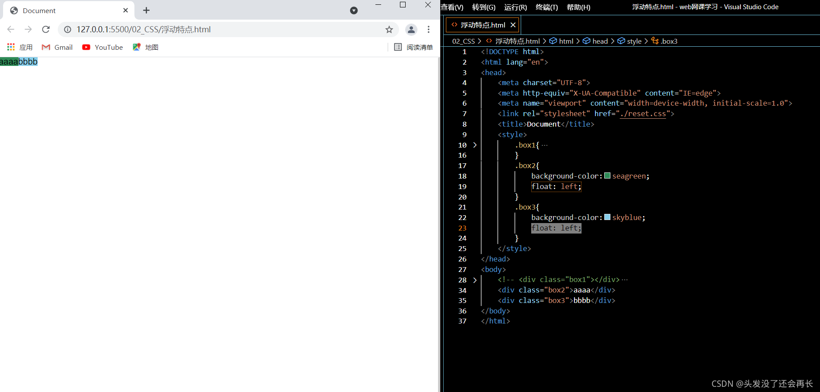Image resolution: width=820 pixels, height=392 pixels.
Task: Bookmark this page with the star icon
Action: pos(389,29)
